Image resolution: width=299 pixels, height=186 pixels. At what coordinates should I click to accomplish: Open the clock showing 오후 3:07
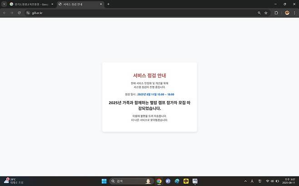[x=289, y=181]
